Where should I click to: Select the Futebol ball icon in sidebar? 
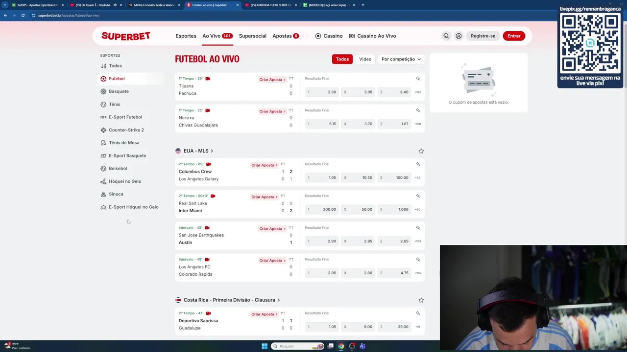(x=103, y=79)
